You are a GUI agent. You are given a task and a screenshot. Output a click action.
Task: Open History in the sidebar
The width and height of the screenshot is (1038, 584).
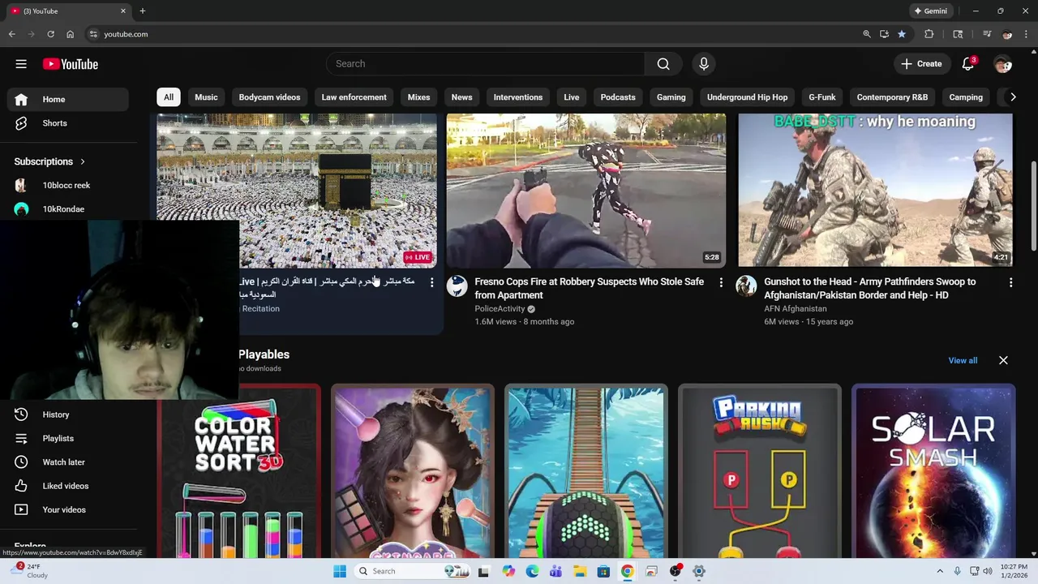coord(68,414)
